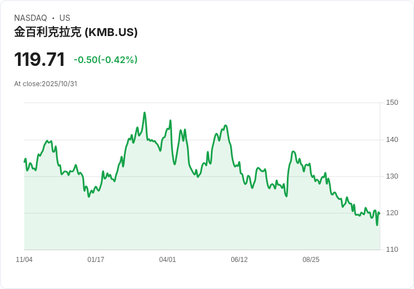Image resolution: width=414 pixels, height=289 pixels.
Task: Click the 150 y-axis price label
Action: pyautogui.click(x=392, y=103)
